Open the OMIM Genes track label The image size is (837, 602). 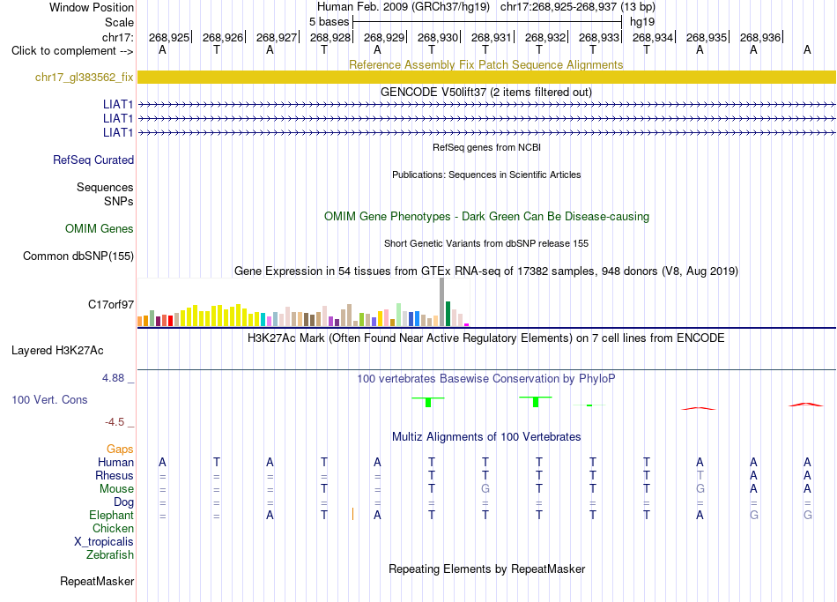pyautogui.click(x=100, y=228)
